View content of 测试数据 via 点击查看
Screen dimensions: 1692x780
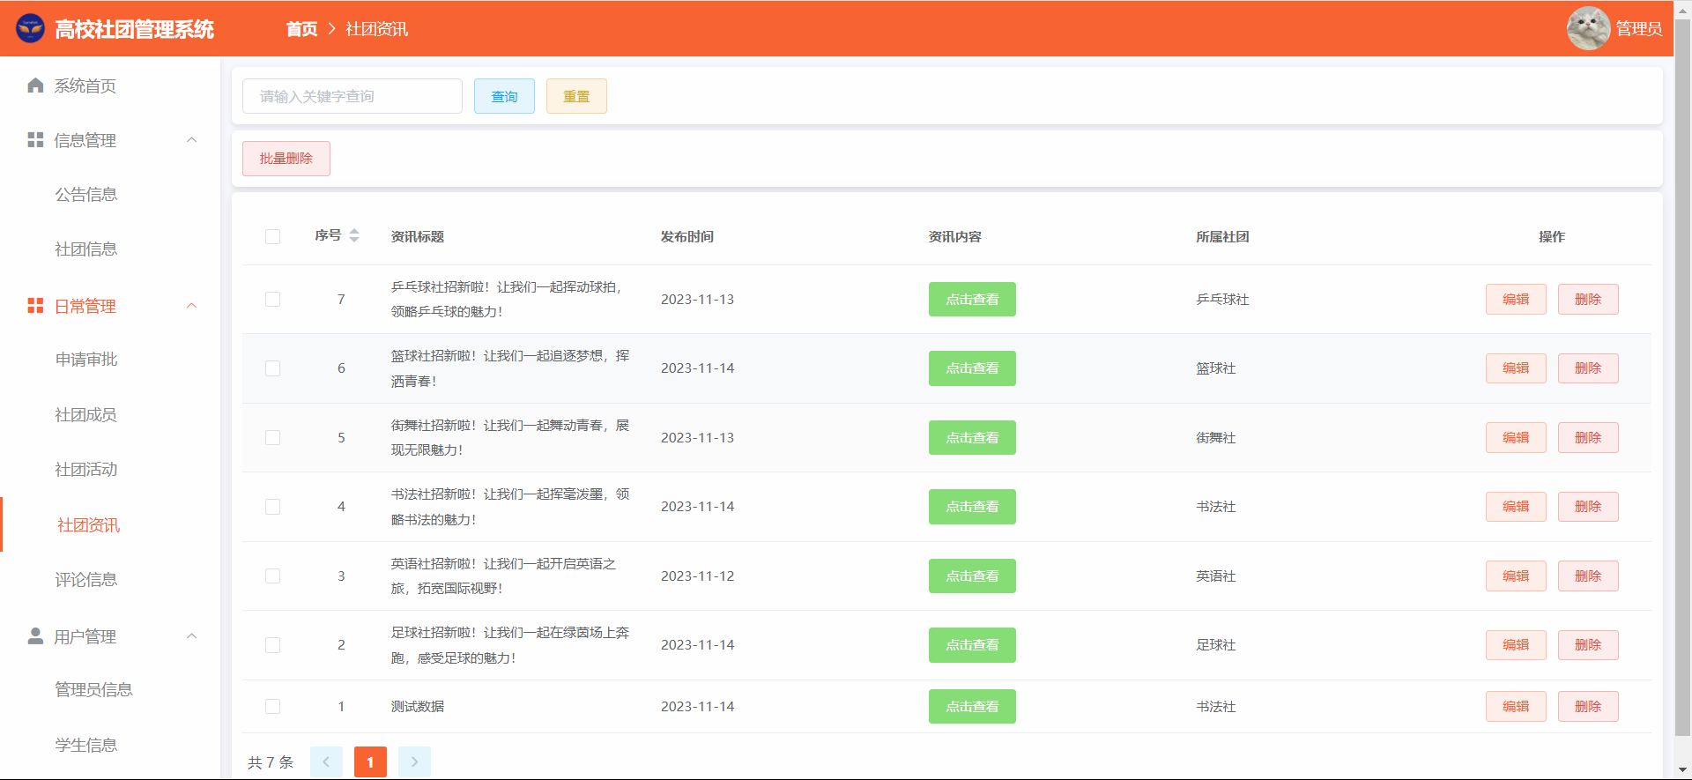pos(972,707)
